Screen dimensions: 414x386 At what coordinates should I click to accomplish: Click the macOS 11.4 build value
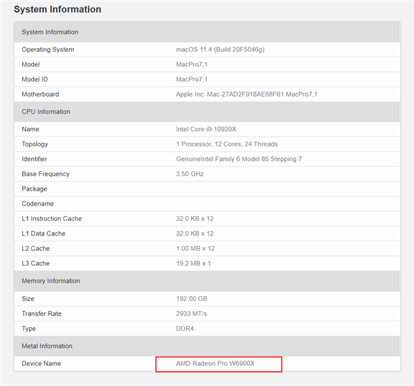pyautogui.click(x=219, y=50)
